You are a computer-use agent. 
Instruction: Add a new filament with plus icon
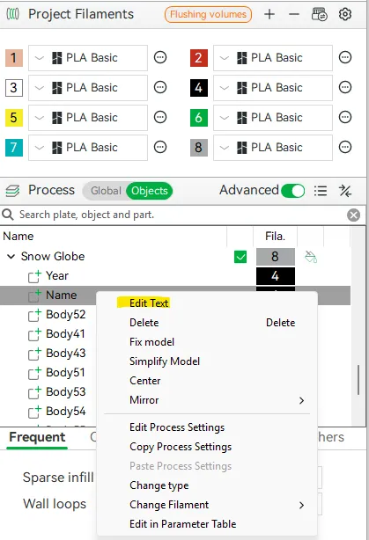269,14
